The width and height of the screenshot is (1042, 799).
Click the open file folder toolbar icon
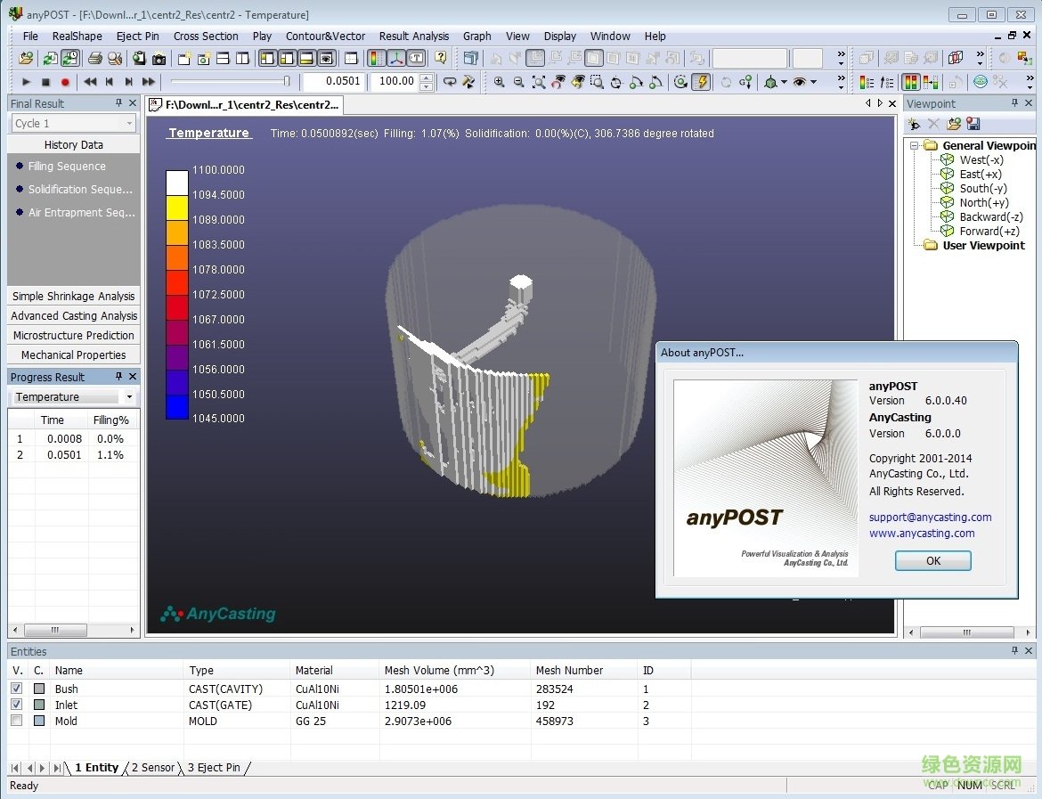point(27,59)
